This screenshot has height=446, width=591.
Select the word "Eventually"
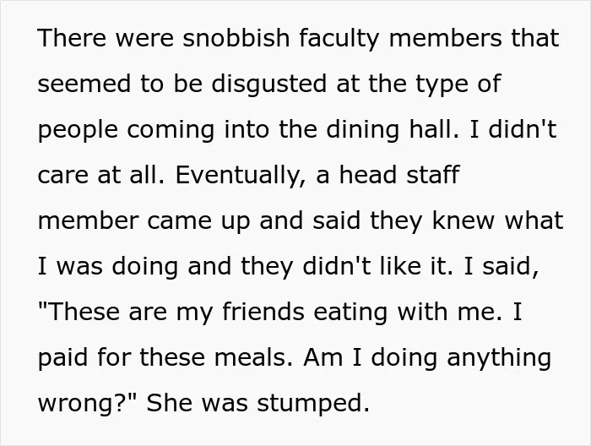coord(238,177)
